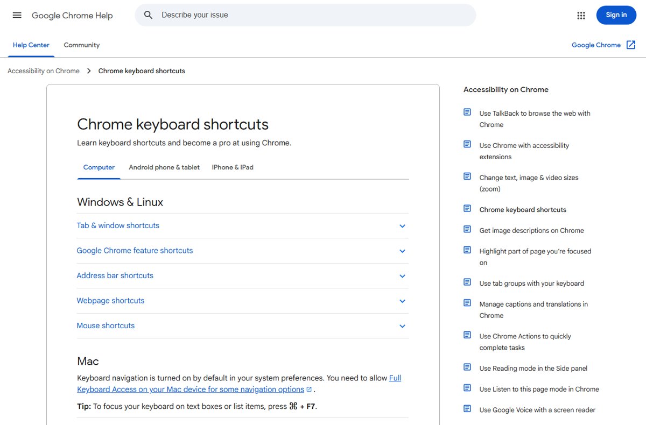Viewport: 646px width, 425px height.
Task: Click the external link icon beside Google Chrome
Action: [631, 45]
